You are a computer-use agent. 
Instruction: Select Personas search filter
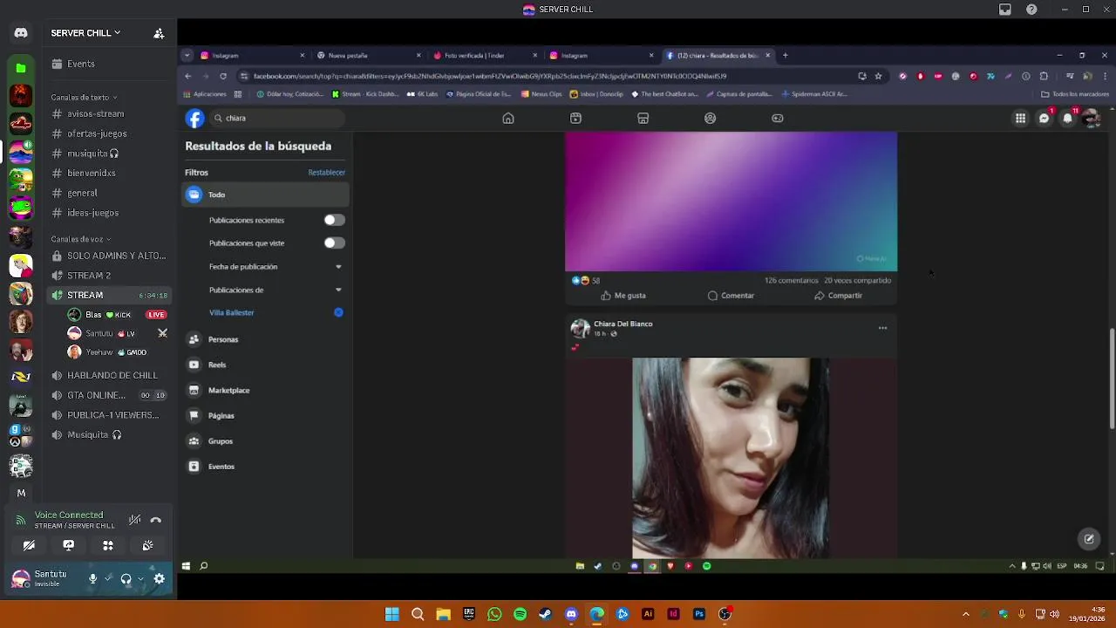click(265, 339)
